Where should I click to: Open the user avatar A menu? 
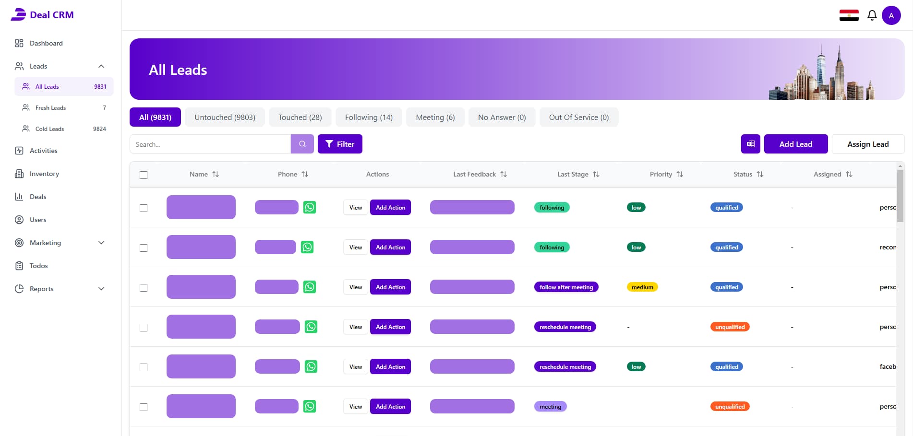(891, 15)
